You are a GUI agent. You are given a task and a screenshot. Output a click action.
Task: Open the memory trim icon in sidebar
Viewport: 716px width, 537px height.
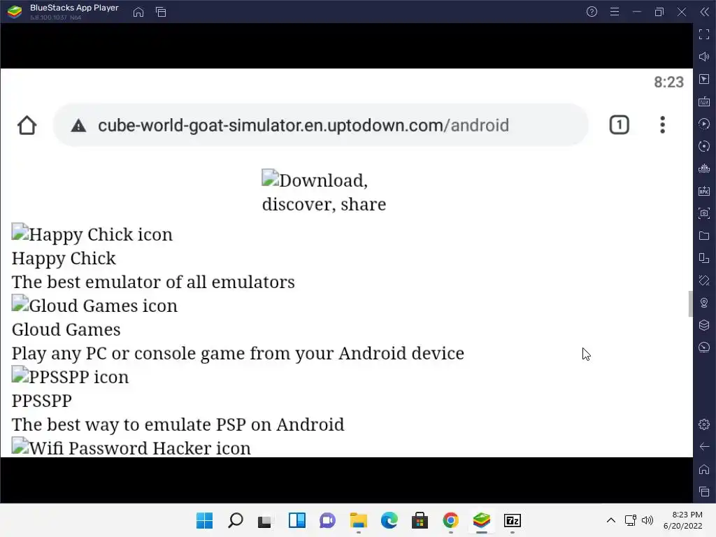click(x=704, y=169)
